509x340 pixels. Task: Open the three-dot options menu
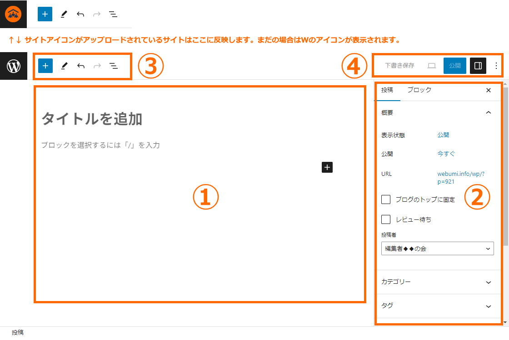coord(496,66)
